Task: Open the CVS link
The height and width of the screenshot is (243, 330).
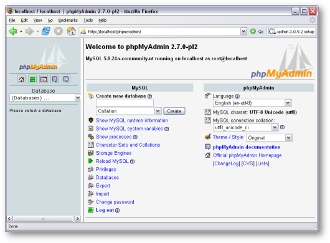Action: click(248, 163)
